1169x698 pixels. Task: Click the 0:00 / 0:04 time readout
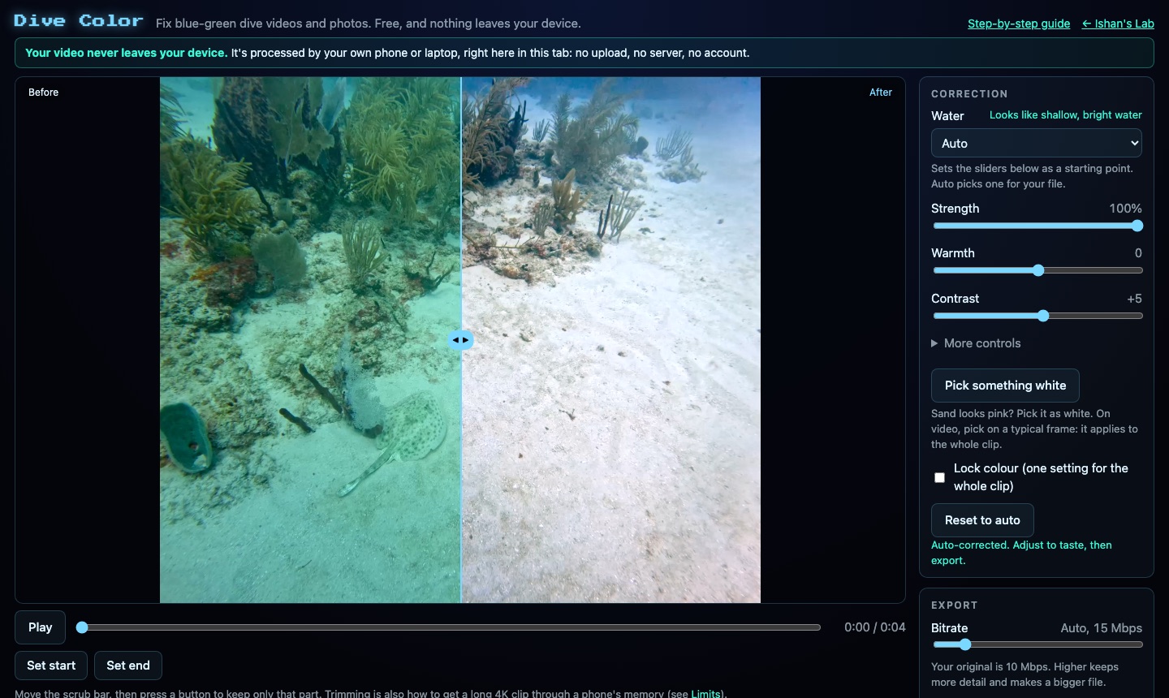pos(874,627)
